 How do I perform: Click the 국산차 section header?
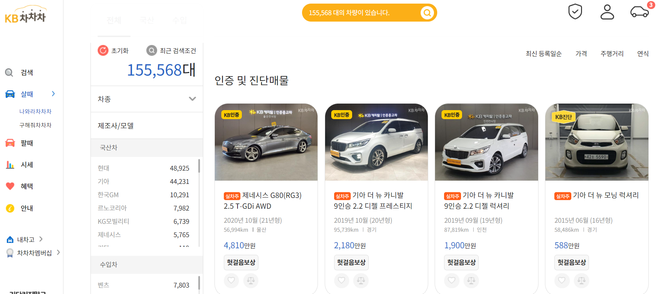tap(147, 148)
